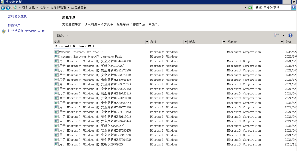Click the icon for update KB2931356
Viewport: 297px width, 151px height.
click(56, 112)
